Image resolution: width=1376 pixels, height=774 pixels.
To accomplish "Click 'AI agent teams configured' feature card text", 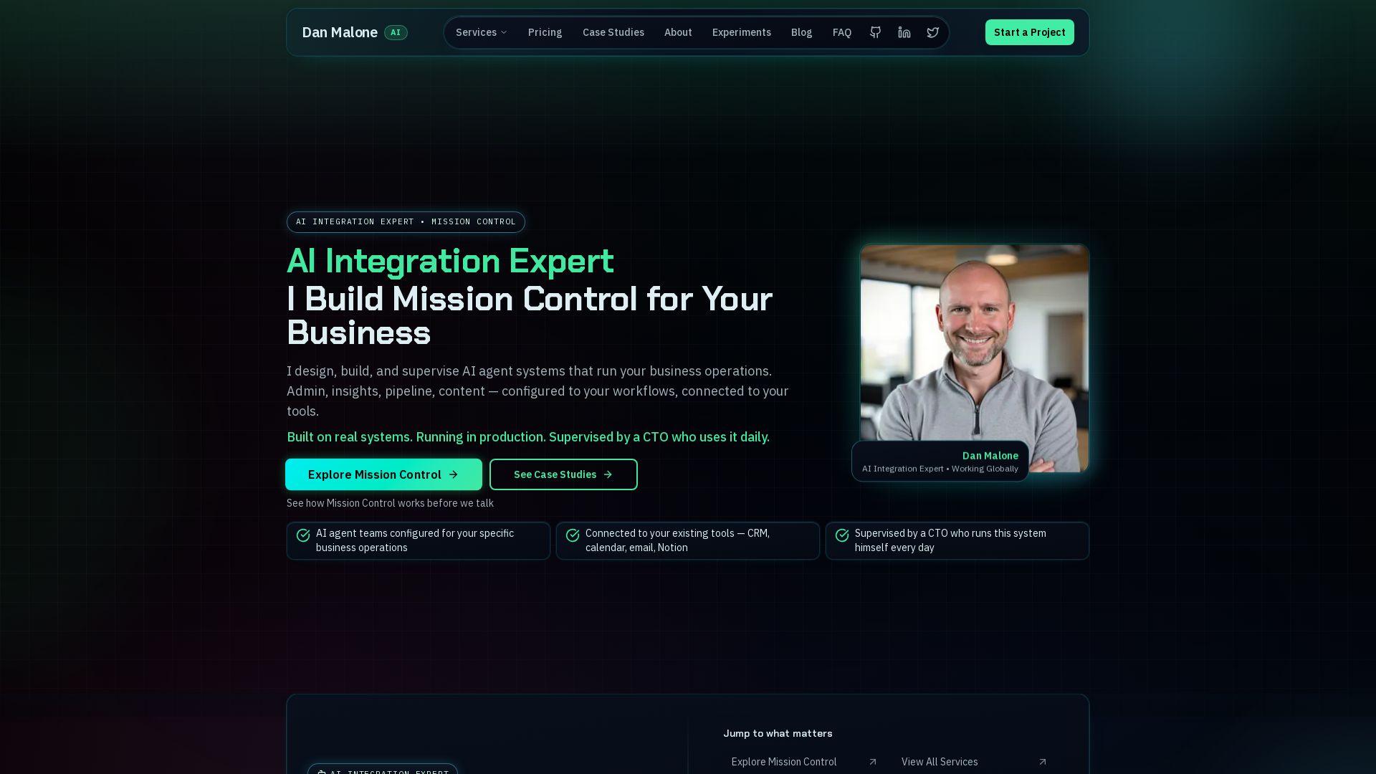I will (415, 540).
